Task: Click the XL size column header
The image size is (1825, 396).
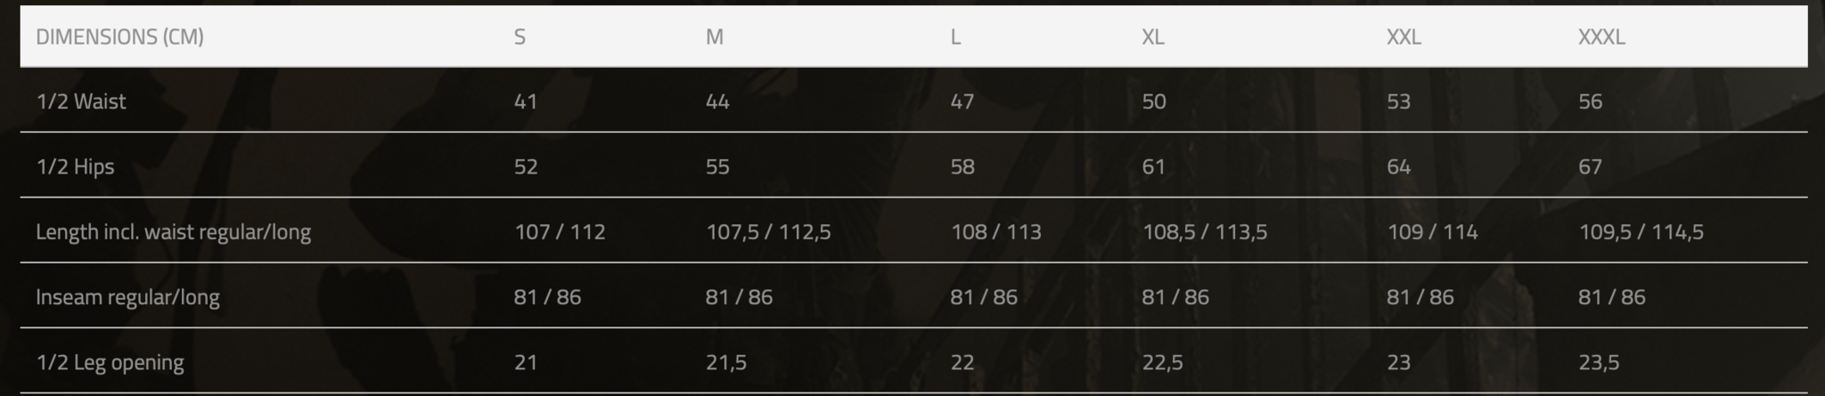Action: click(x=1152, y=36)
